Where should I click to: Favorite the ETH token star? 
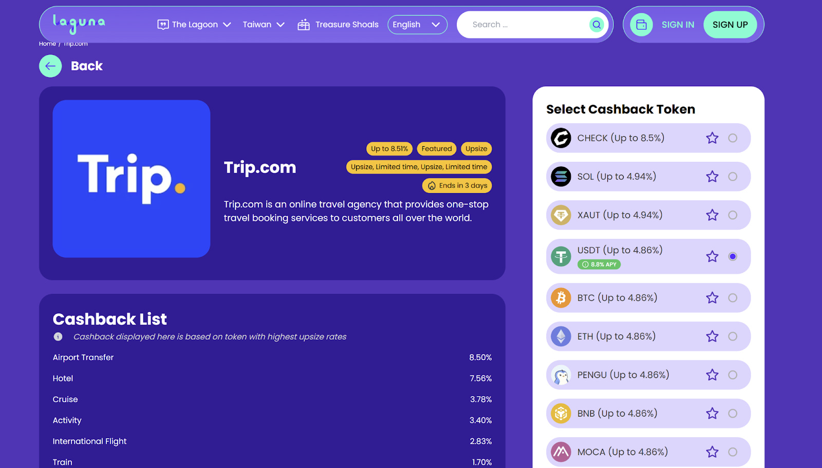(x=712, y=336)
